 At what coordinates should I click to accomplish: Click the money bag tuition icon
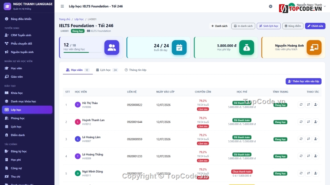tap(246, 47)
